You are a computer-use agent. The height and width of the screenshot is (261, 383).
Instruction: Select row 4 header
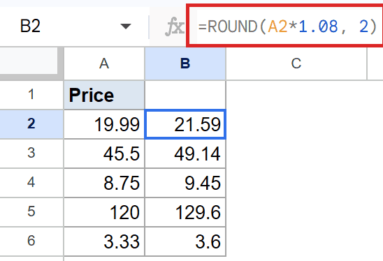pyautogui.click(x=31, y=182)
